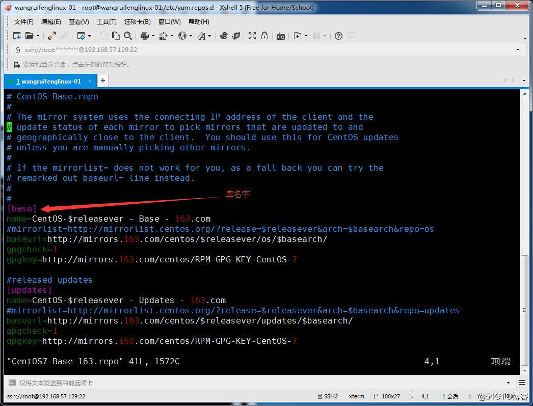
Task: Click the Lock screen padlock icon
Action: (x=264, y=36)
